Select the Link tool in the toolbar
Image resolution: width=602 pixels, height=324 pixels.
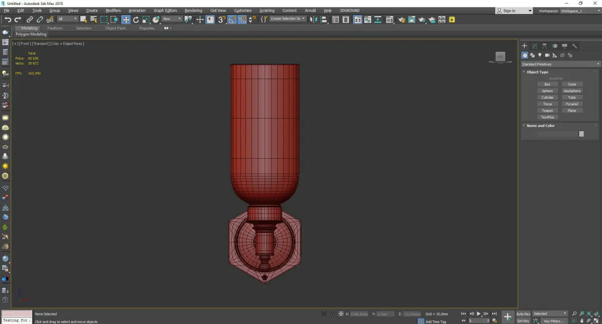(x=30, y=20)
